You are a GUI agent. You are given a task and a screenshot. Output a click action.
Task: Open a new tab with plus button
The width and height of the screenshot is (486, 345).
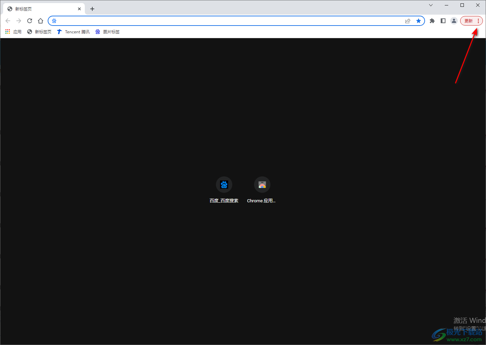[92, 9]
